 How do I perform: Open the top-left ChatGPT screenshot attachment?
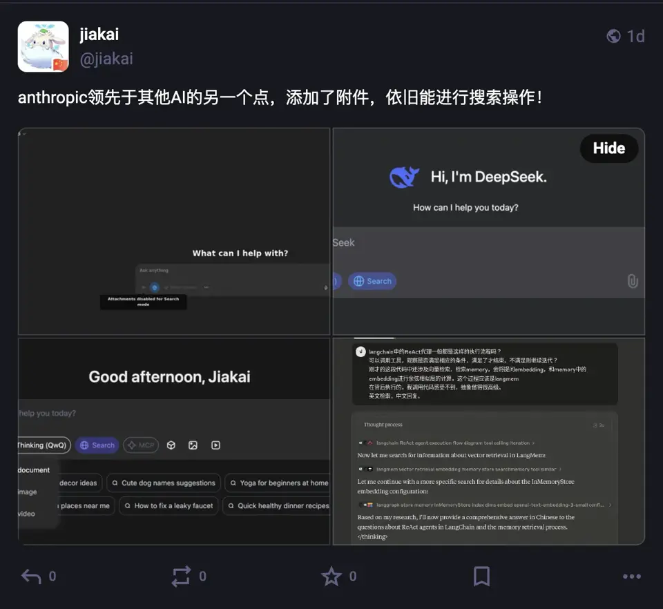tap(174, 231)
